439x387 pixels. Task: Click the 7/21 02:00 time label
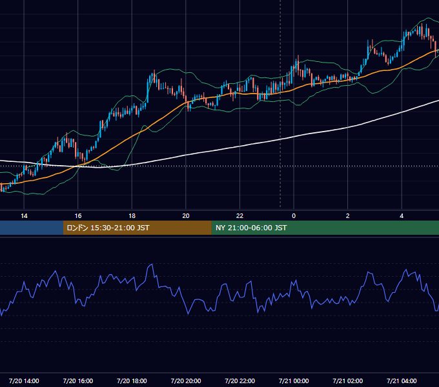[x=348, y=381]
